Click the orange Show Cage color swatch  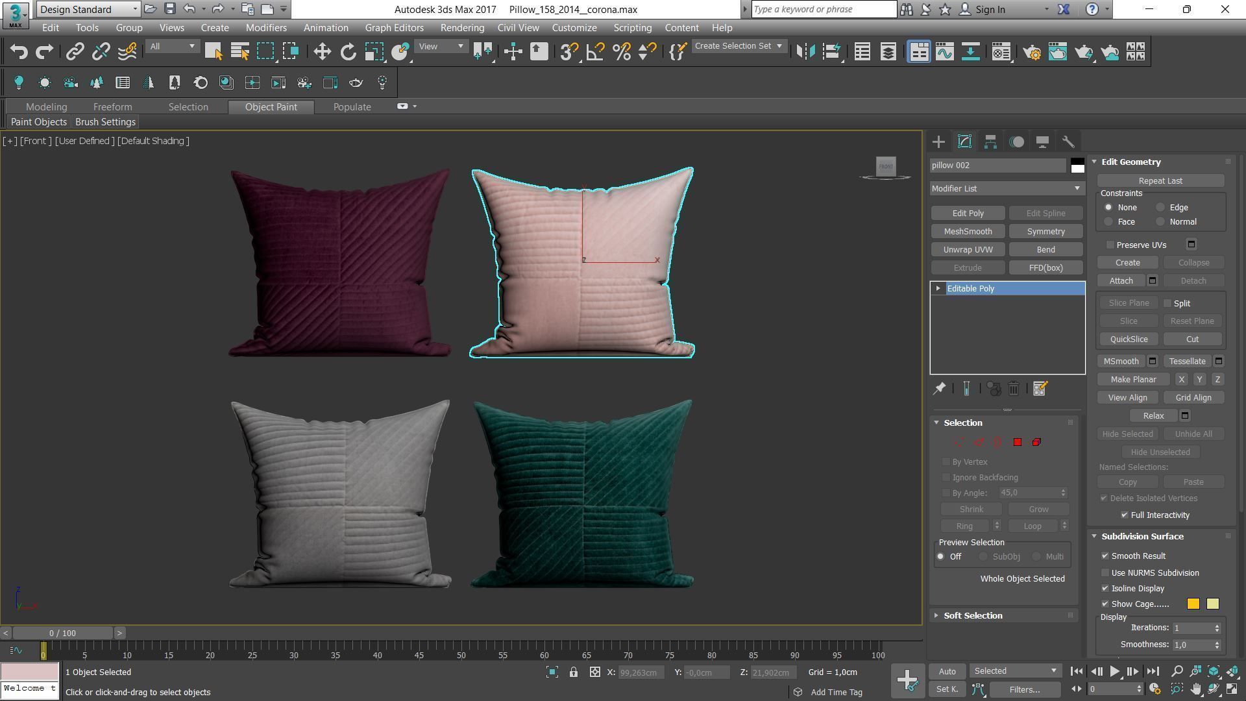point(1193,604)
